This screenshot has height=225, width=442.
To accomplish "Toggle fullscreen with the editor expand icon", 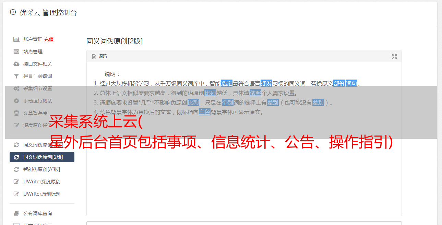I will (394, 57).
